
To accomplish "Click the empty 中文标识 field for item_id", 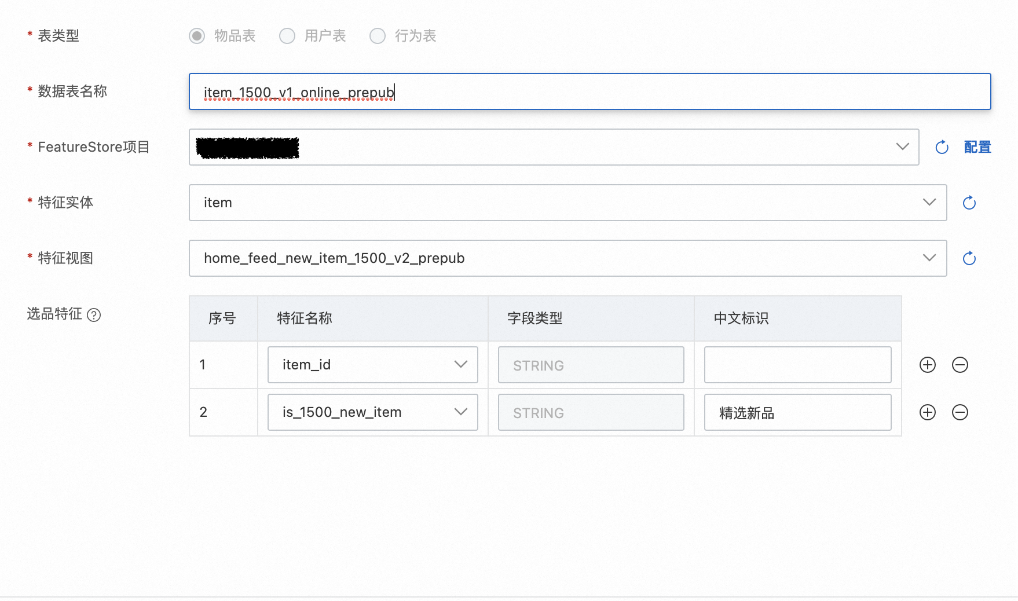I will point(798,365).
